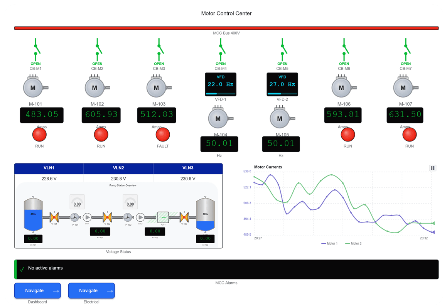Toggle circuit breaker CB-M2 switch
Image resolution: width=447 pixels, height=305 pixels.
pos(98,50)
